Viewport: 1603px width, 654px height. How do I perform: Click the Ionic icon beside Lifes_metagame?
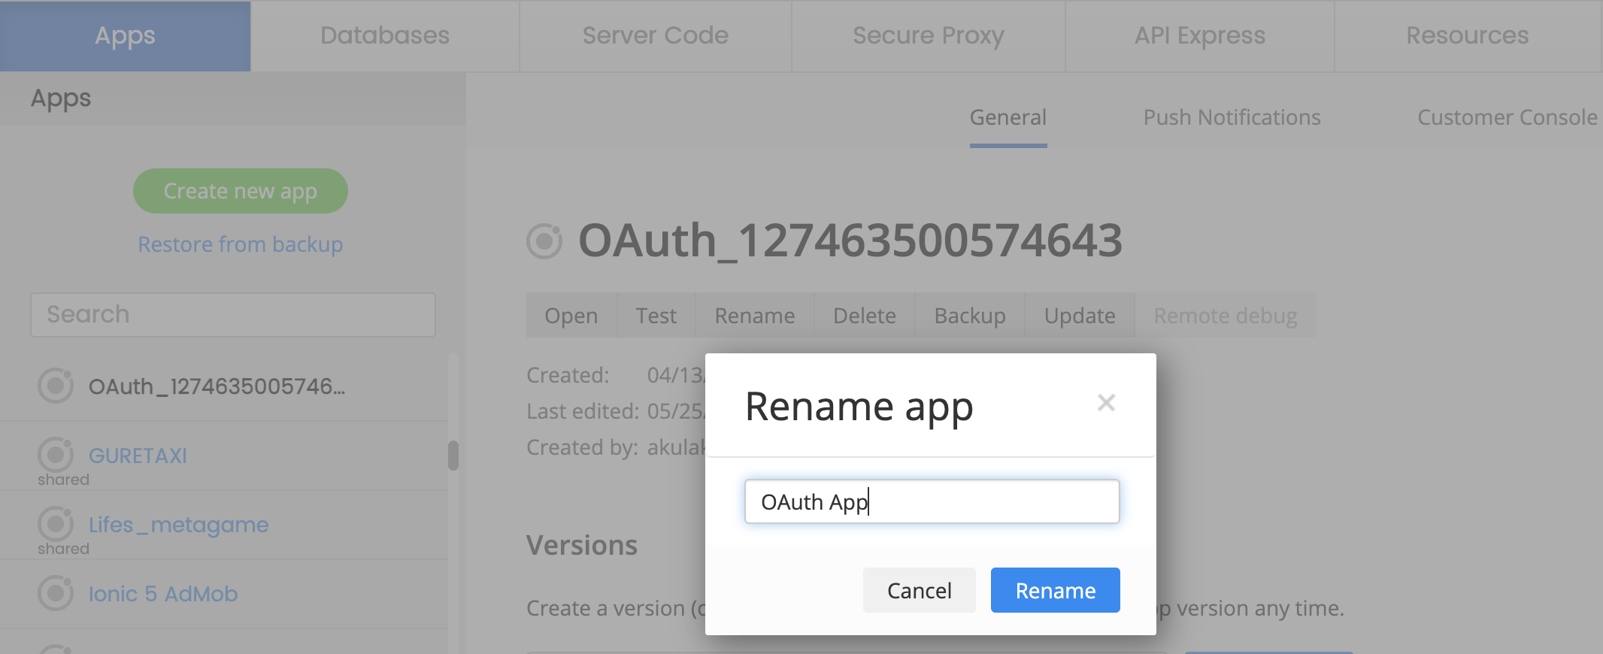[56, 524]
